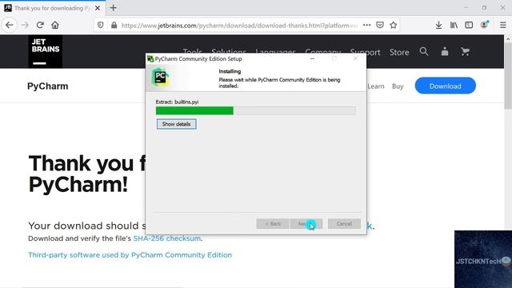Click Cancel in PyCharm setup
The height and width of the screenshot is (288, 512).
coord(344,224)
